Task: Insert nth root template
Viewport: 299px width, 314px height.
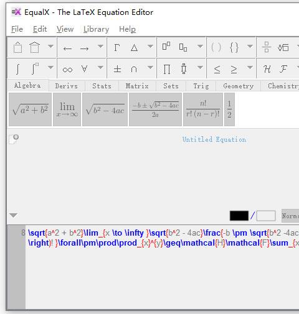Action: pos(283,47)
